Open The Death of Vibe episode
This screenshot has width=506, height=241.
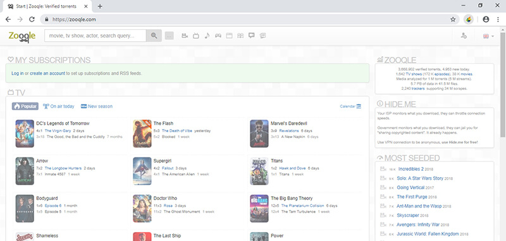pyautogui.click(x=177, y=131)
